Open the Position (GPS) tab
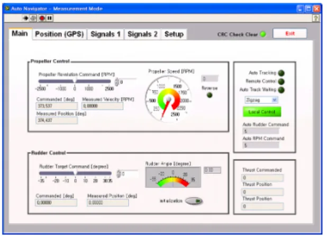The image size is (327, 236). tap(59, 34)
